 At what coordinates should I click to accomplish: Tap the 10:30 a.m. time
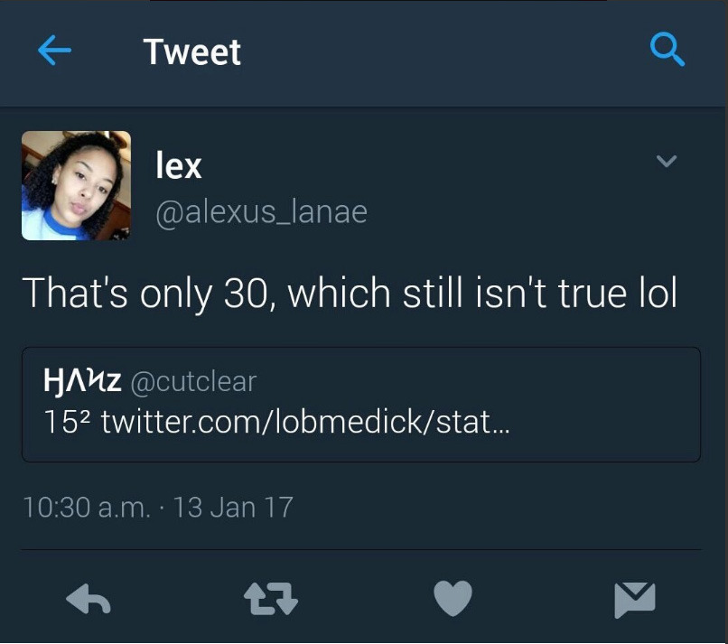point(87,506)
